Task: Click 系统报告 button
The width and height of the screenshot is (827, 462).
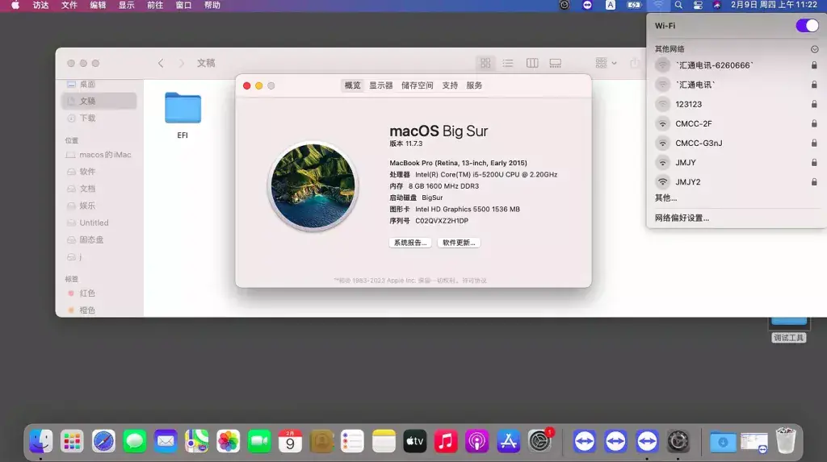Action: [410, 243]
